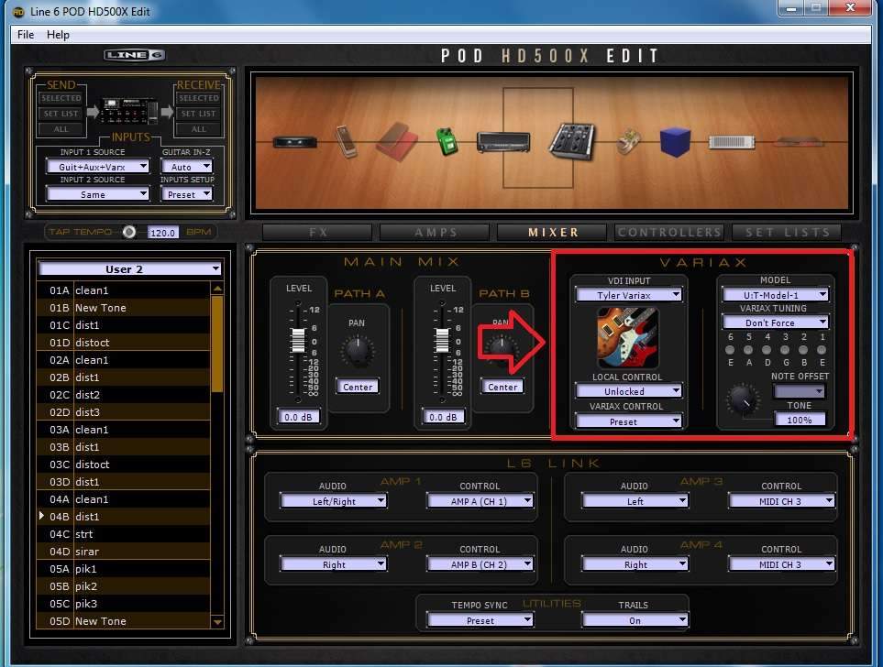This screenshot has width=883, height=667.
Task: Open the Help menu
Action: pos(58,34)
